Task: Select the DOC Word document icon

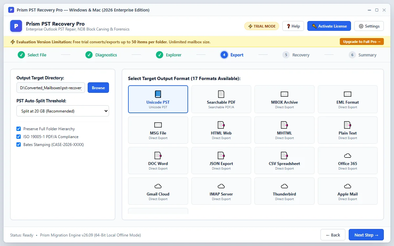Action: coord(158,155)
